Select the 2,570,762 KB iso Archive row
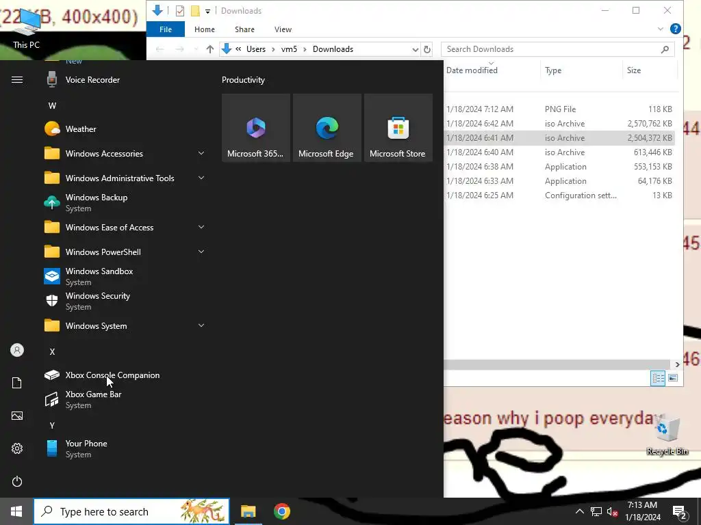The image size is (701, 525). click(x=559, y=123)
